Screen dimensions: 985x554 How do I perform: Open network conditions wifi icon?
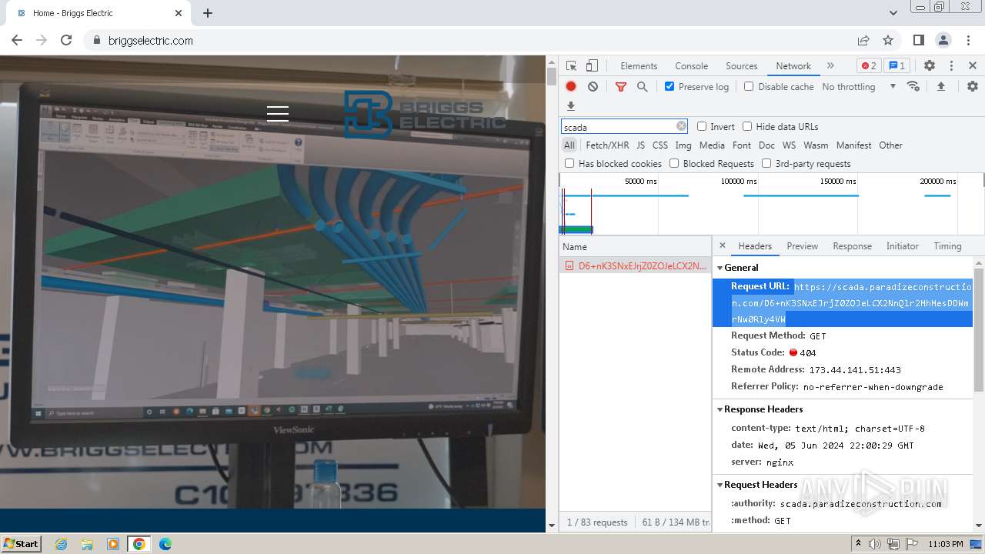coord(913,86)
